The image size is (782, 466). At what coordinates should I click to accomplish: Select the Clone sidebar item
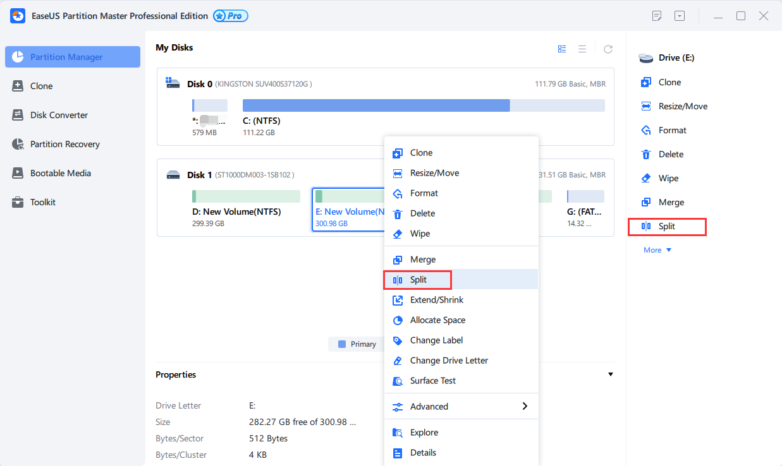pos(41,86)
